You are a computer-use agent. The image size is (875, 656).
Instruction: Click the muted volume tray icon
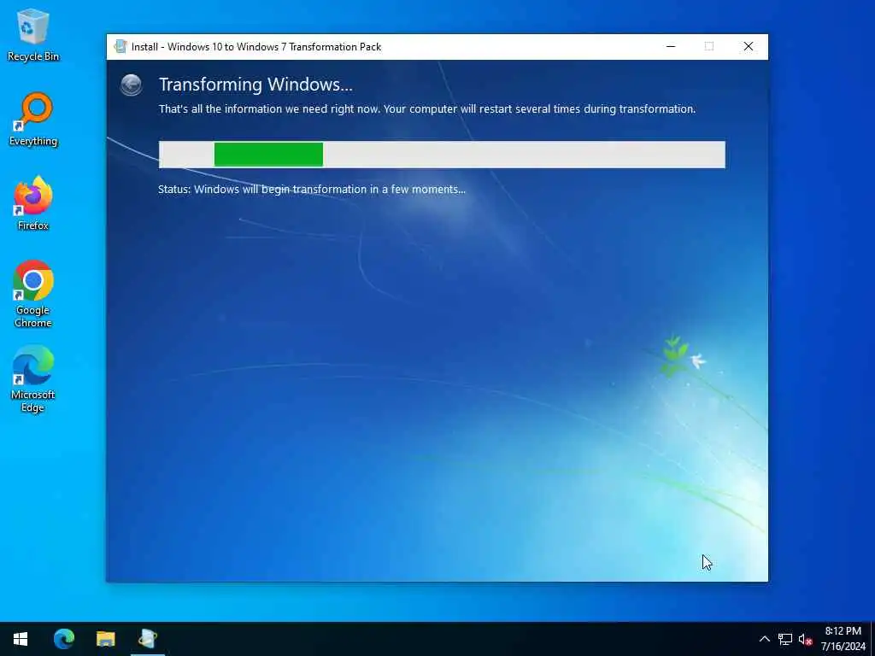point(805,639)
